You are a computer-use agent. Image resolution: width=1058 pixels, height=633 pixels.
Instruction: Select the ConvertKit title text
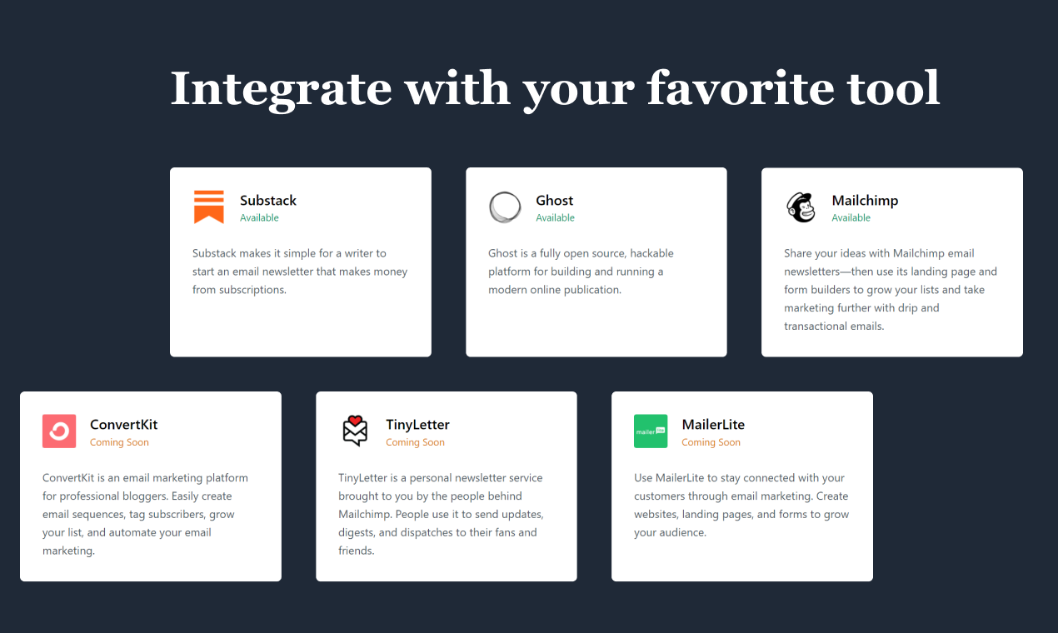[124, 425]
